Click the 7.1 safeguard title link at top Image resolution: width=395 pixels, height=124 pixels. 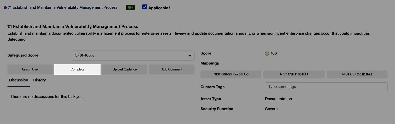(63, 7)
